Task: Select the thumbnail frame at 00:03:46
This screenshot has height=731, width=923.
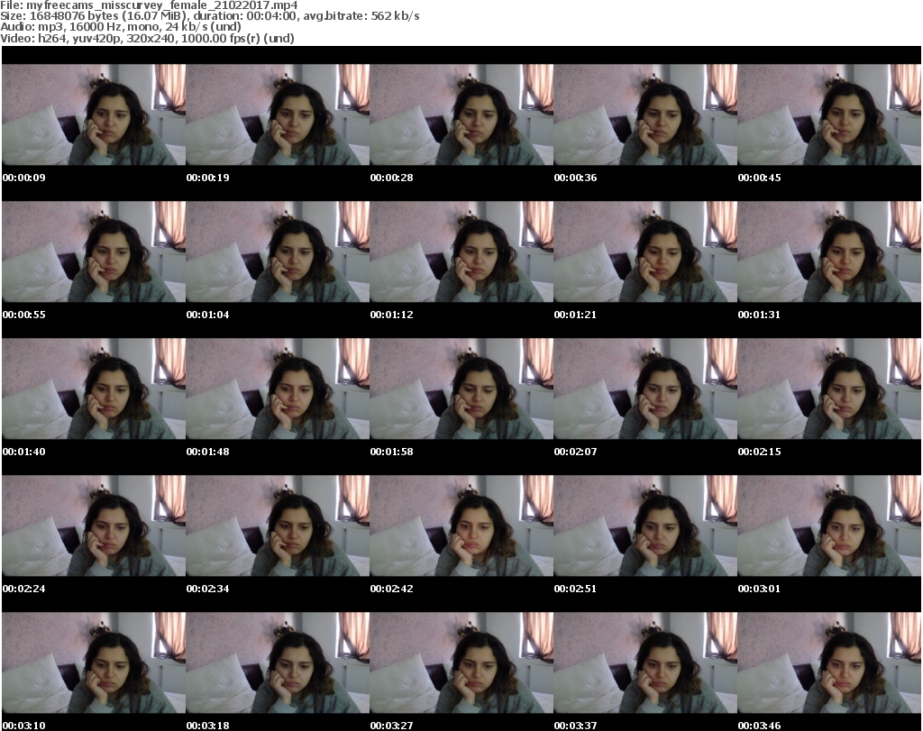Action: click(829, 663)
